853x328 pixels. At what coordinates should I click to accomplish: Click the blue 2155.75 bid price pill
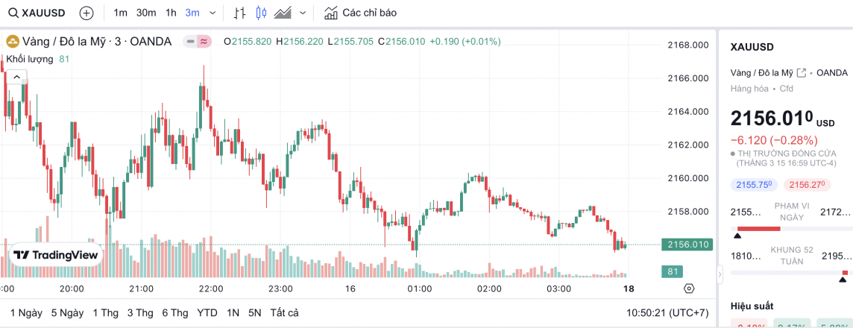[753, 185]
